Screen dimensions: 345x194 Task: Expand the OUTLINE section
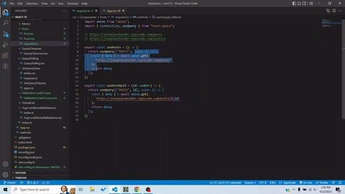[20, 172]
